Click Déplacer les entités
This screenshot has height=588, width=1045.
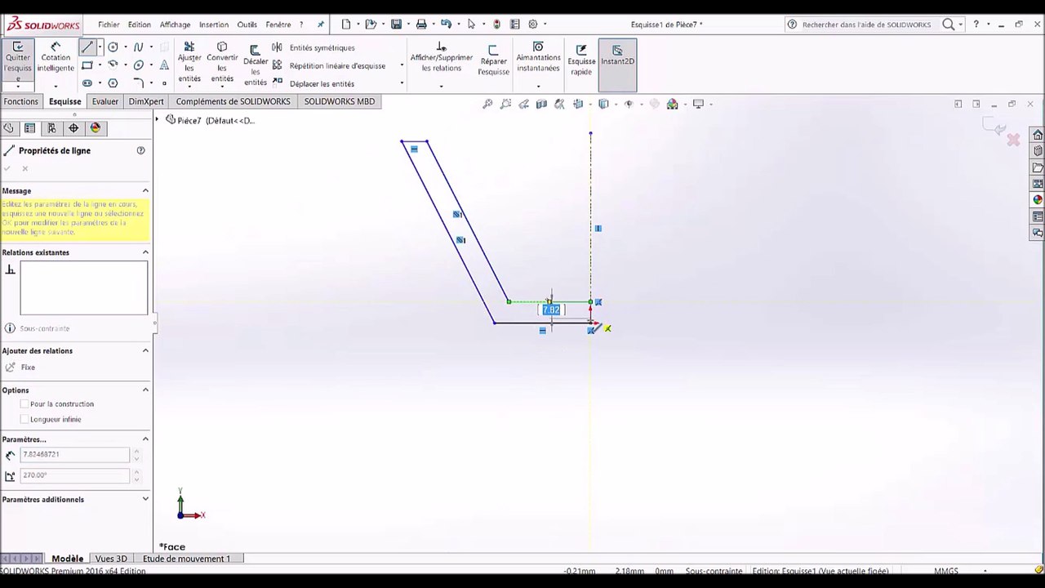coord(314,83)
